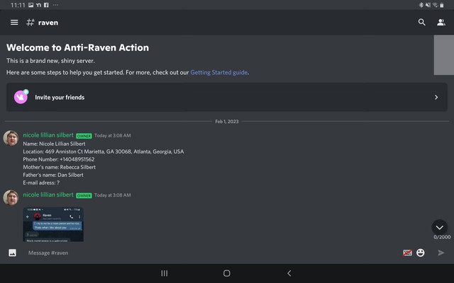Select the E-mail adress line

pos(41,183)
